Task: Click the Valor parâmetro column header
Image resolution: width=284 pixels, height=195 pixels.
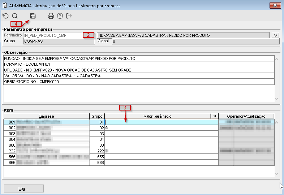Action: (158, 116)
